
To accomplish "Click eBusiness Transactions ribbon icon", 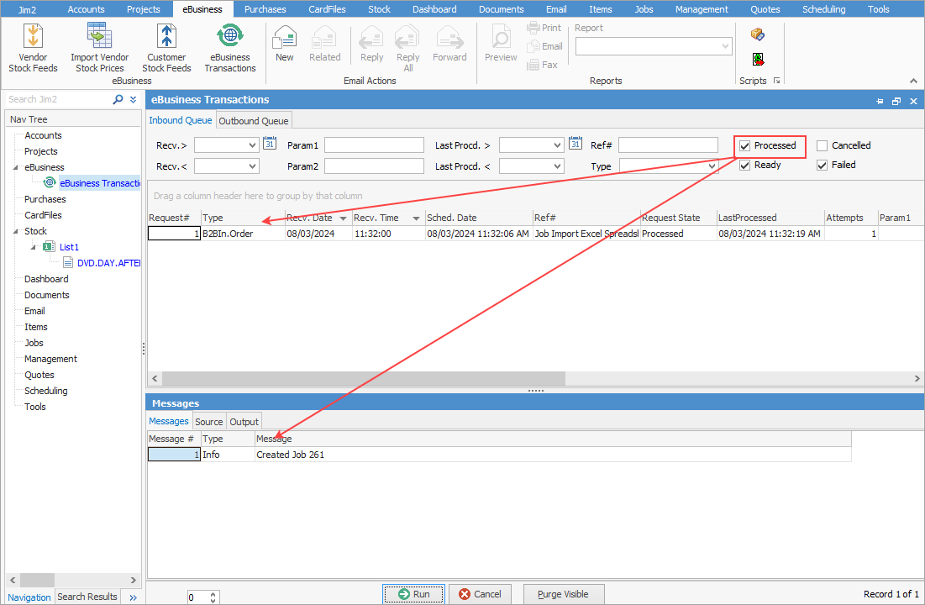I will pyautogui.click(x=229, y=48).
